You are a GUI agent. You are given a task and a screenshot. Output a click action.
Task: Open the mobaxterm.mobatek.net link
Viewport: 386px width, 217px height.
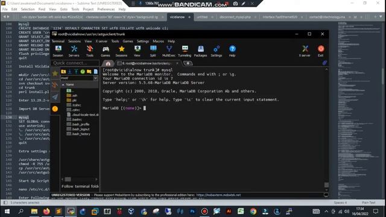click(218, 195)
